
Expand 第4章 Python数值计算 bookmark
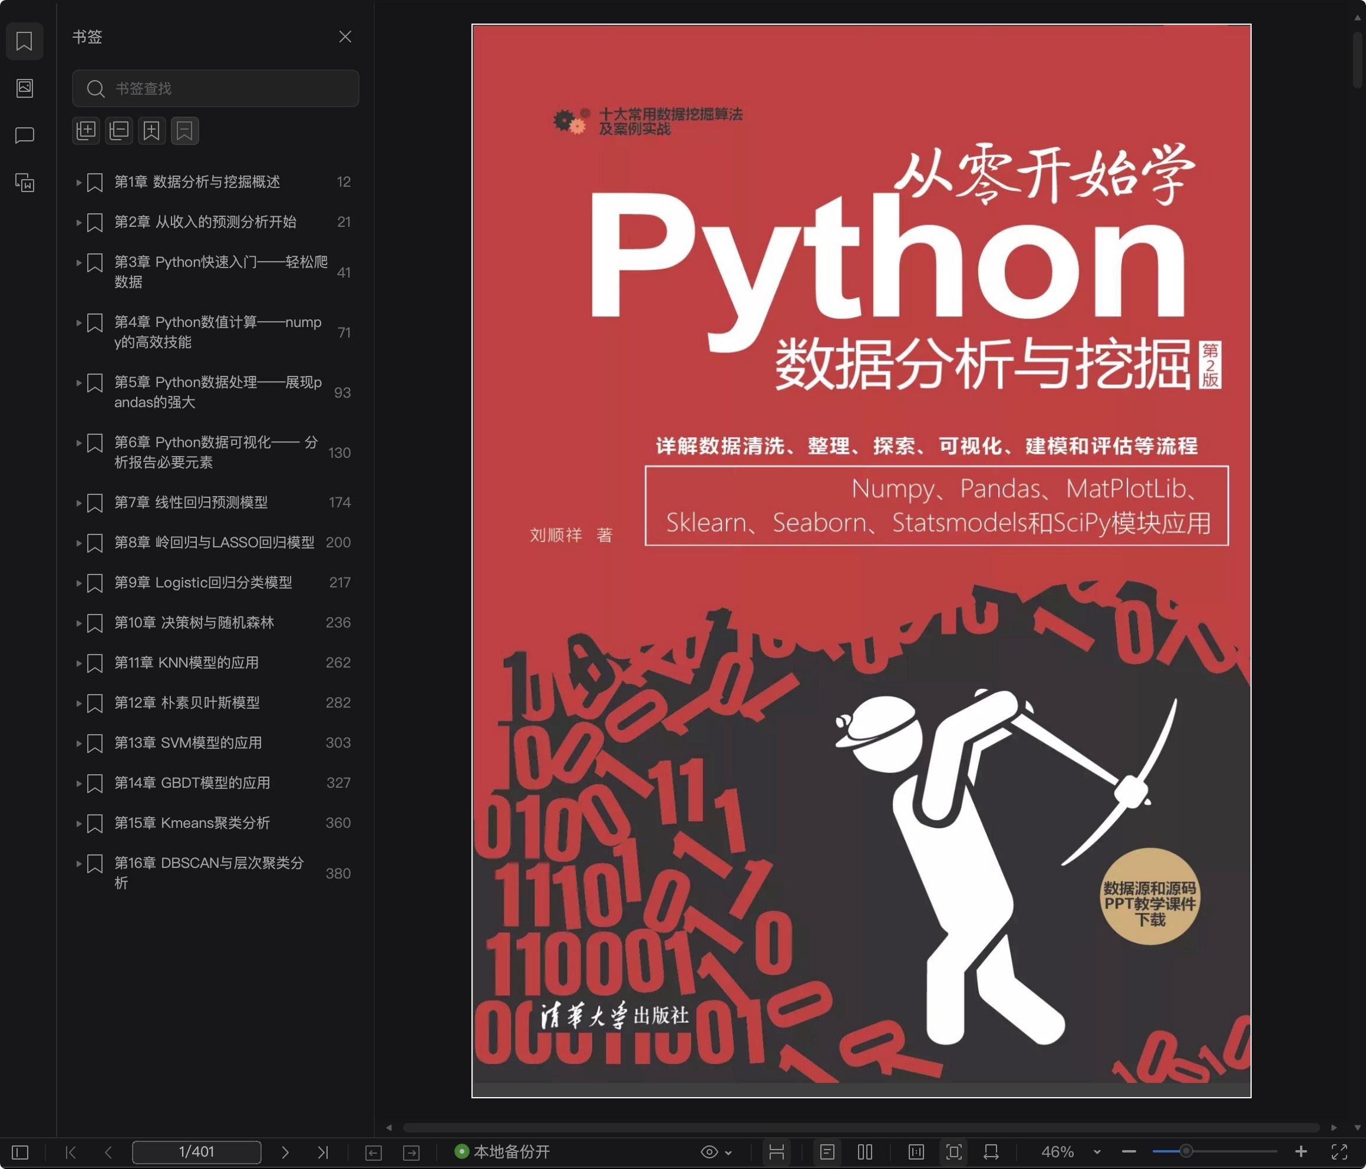[x=78, y=322]
